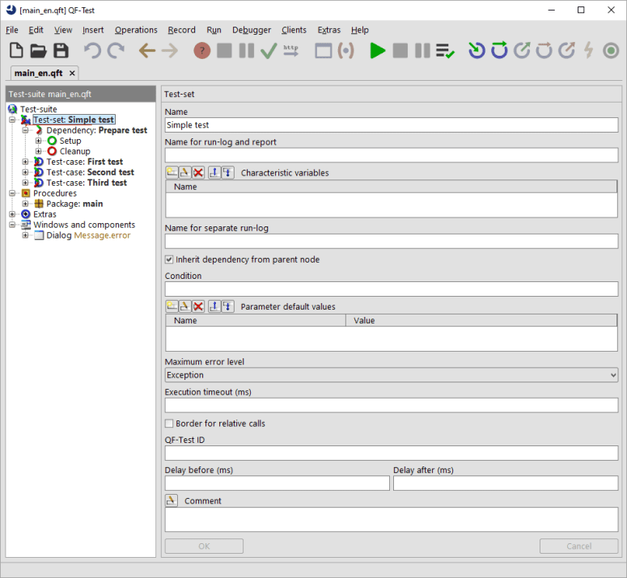Viewport: 627px width, 578px height.
Task: Expand Package main node
Action: pos(26,204)
